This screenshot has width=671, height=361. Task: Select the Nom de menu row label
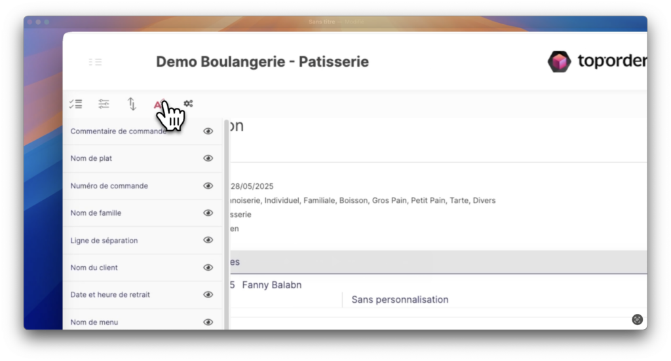pos(94,322)
